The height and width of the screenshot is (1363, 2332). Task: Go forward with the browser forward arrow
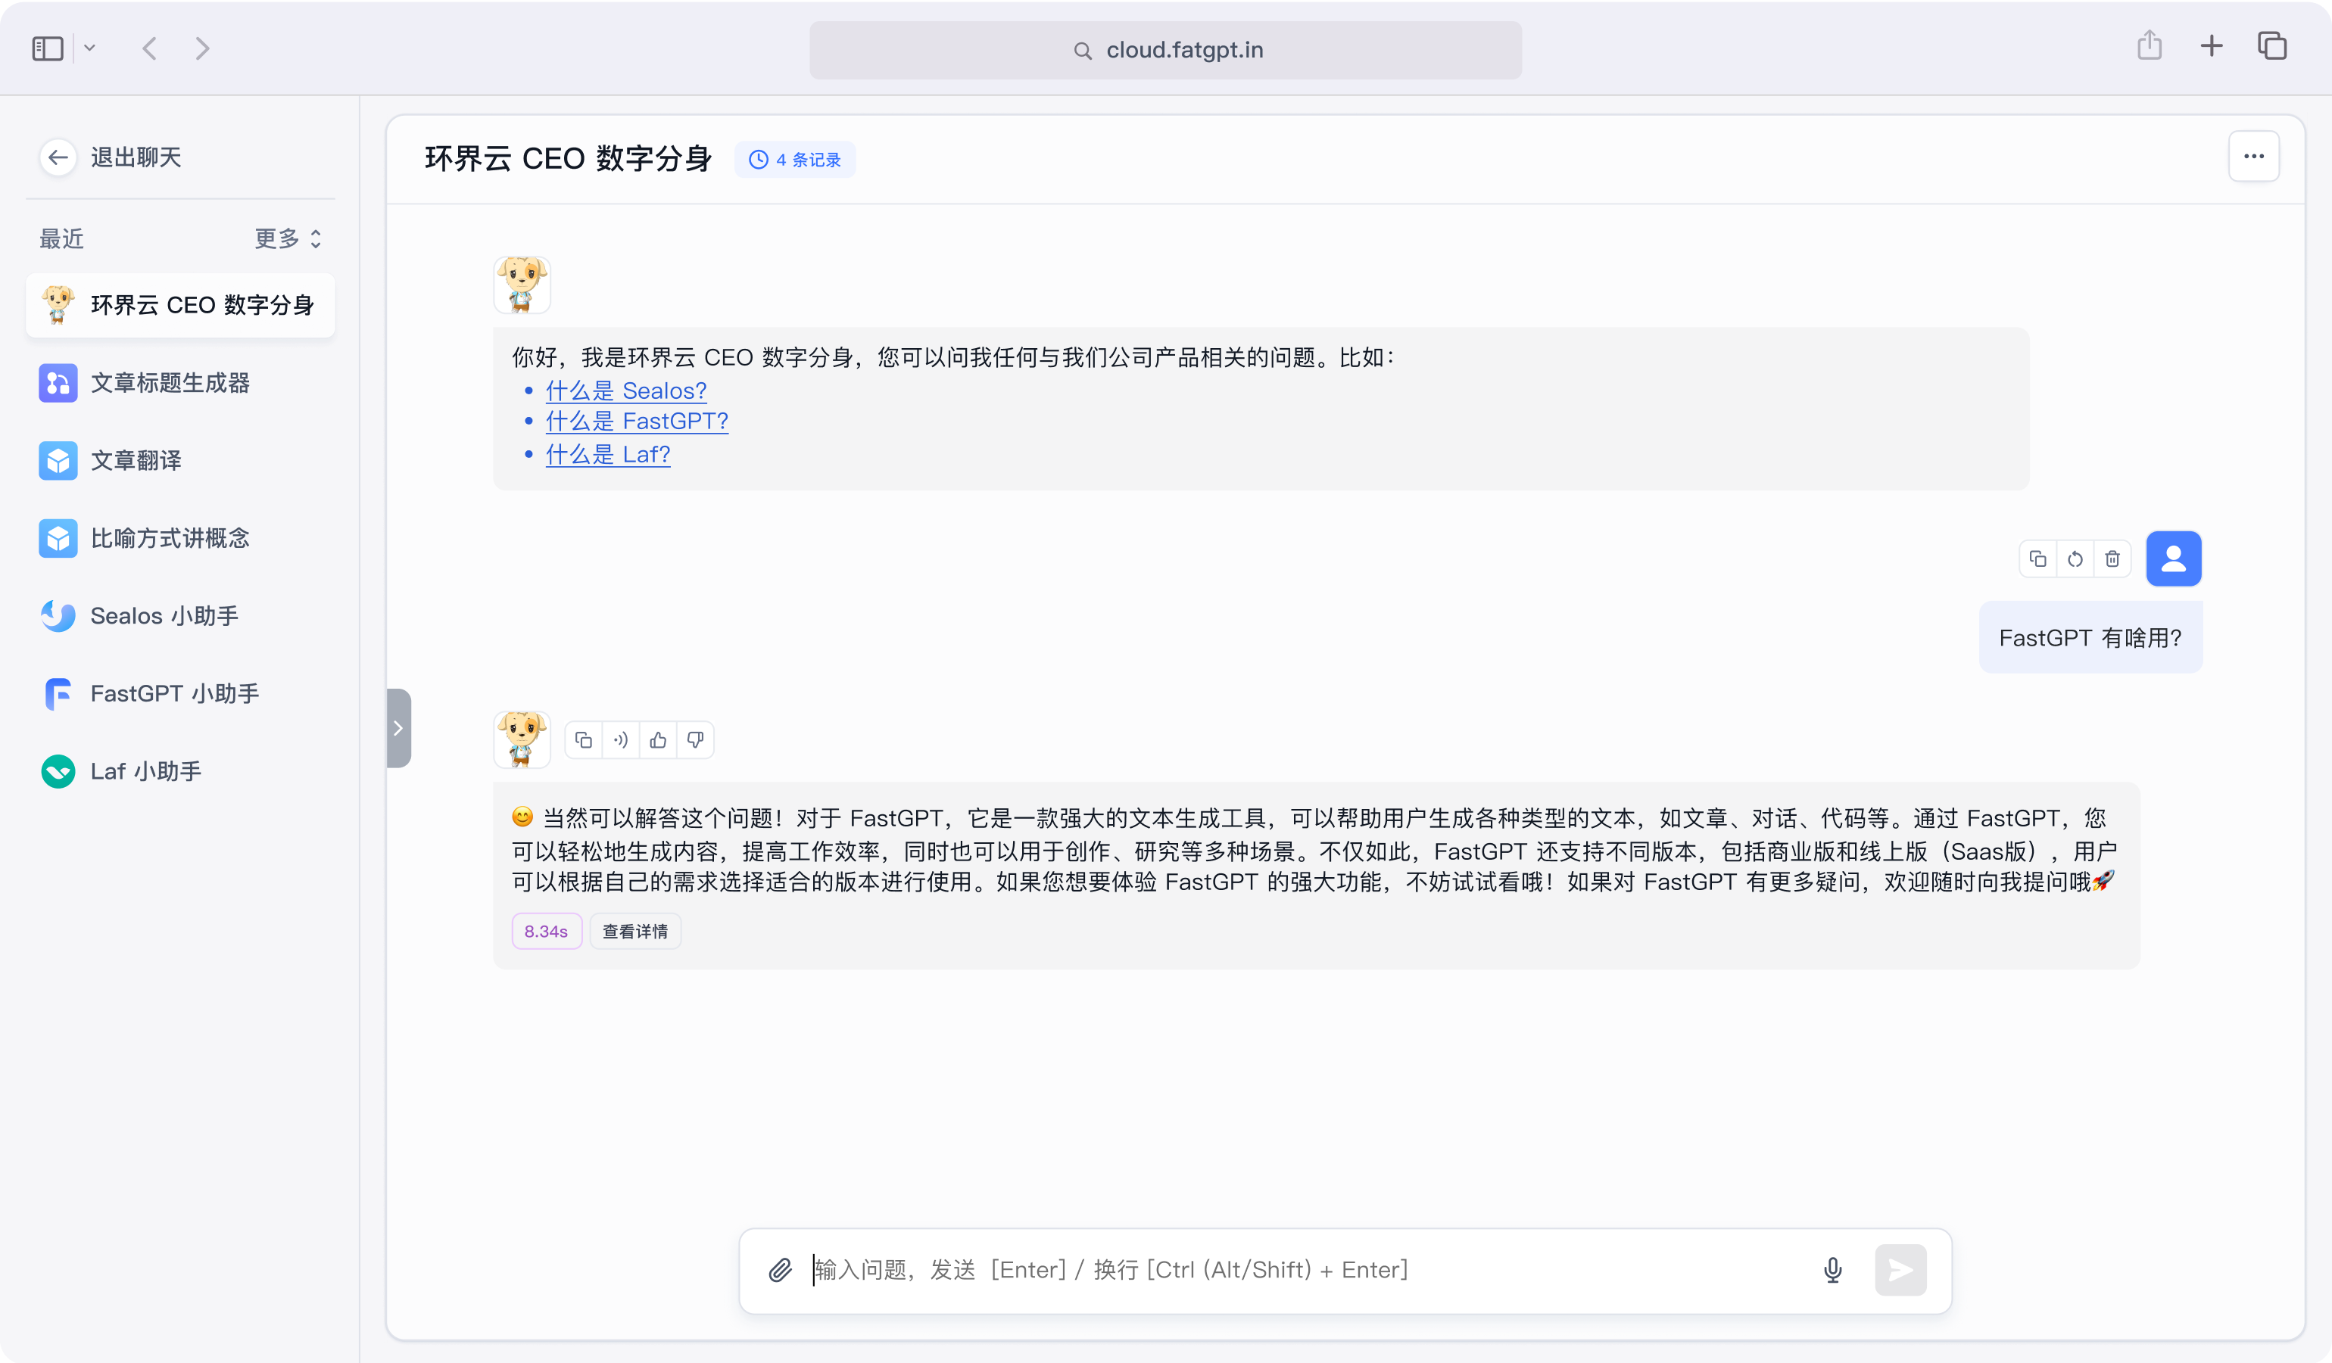(x=203, y=48)
